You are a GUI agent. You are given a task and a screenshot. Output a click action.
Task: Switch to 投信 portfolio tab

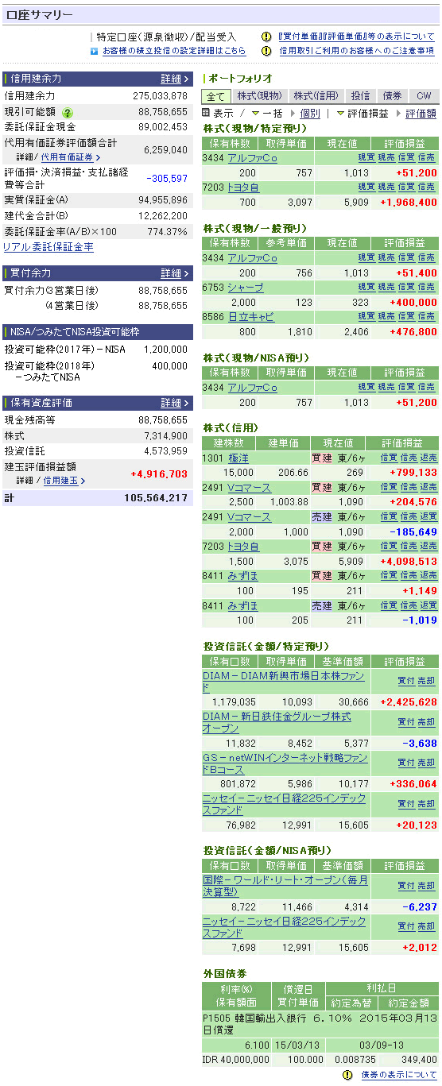[x=360, y=96]
